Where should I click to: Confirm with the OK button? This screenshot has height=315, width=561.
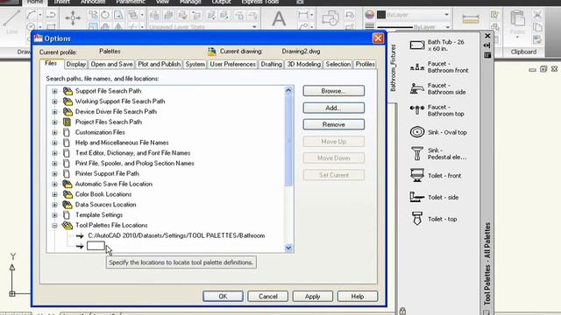coord(223,297)
